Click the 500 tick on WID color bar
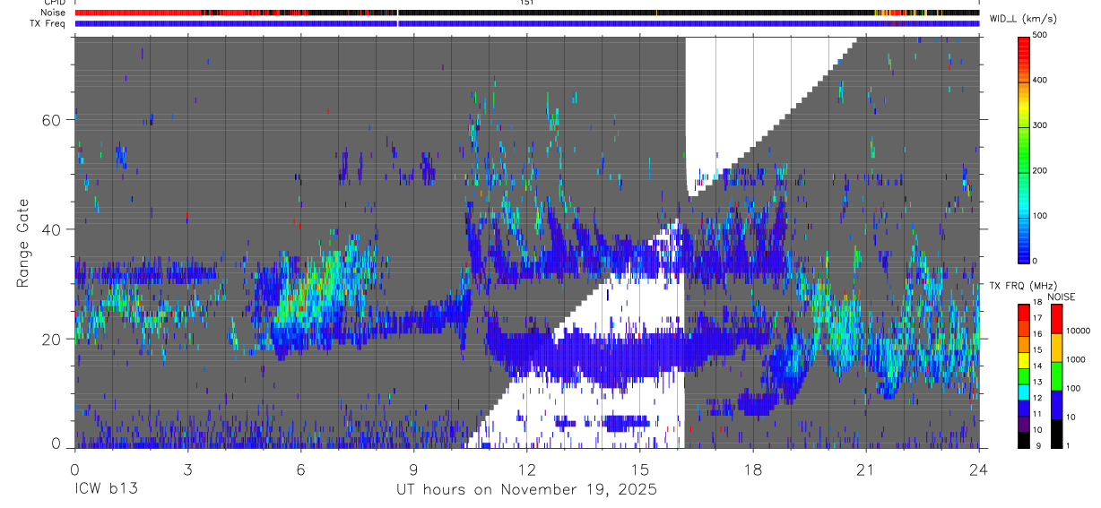 tap(1042, 35)
